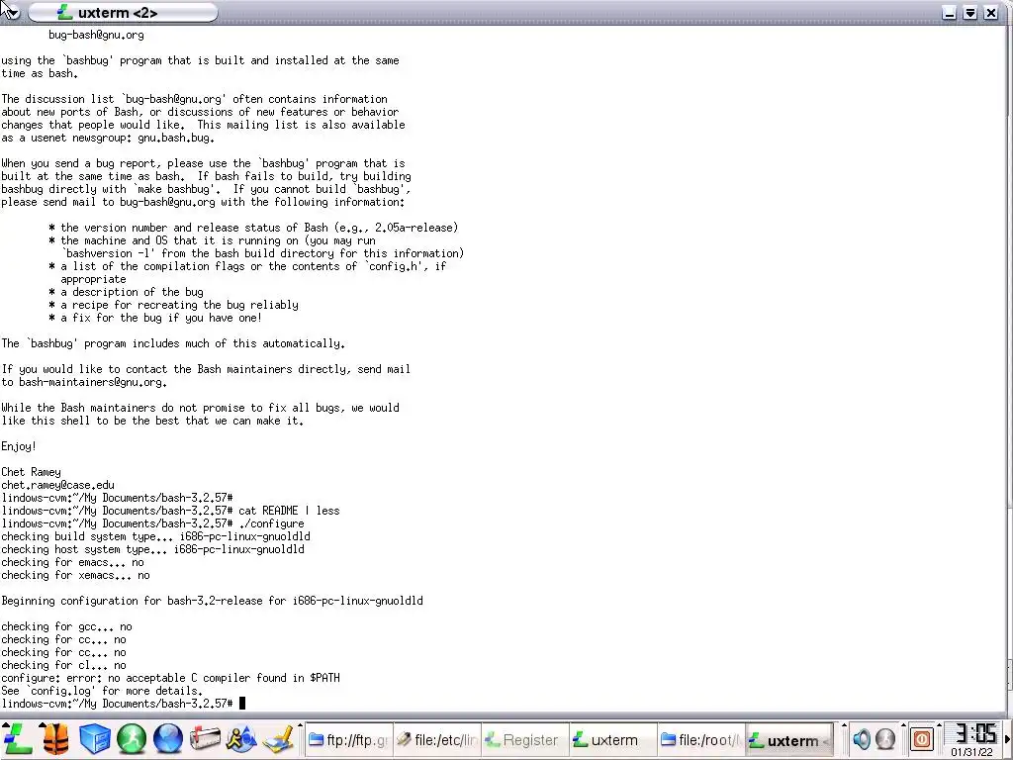Click the hide-panel arrow right of the clock
1013x760 pixels.
(1007, 739)
